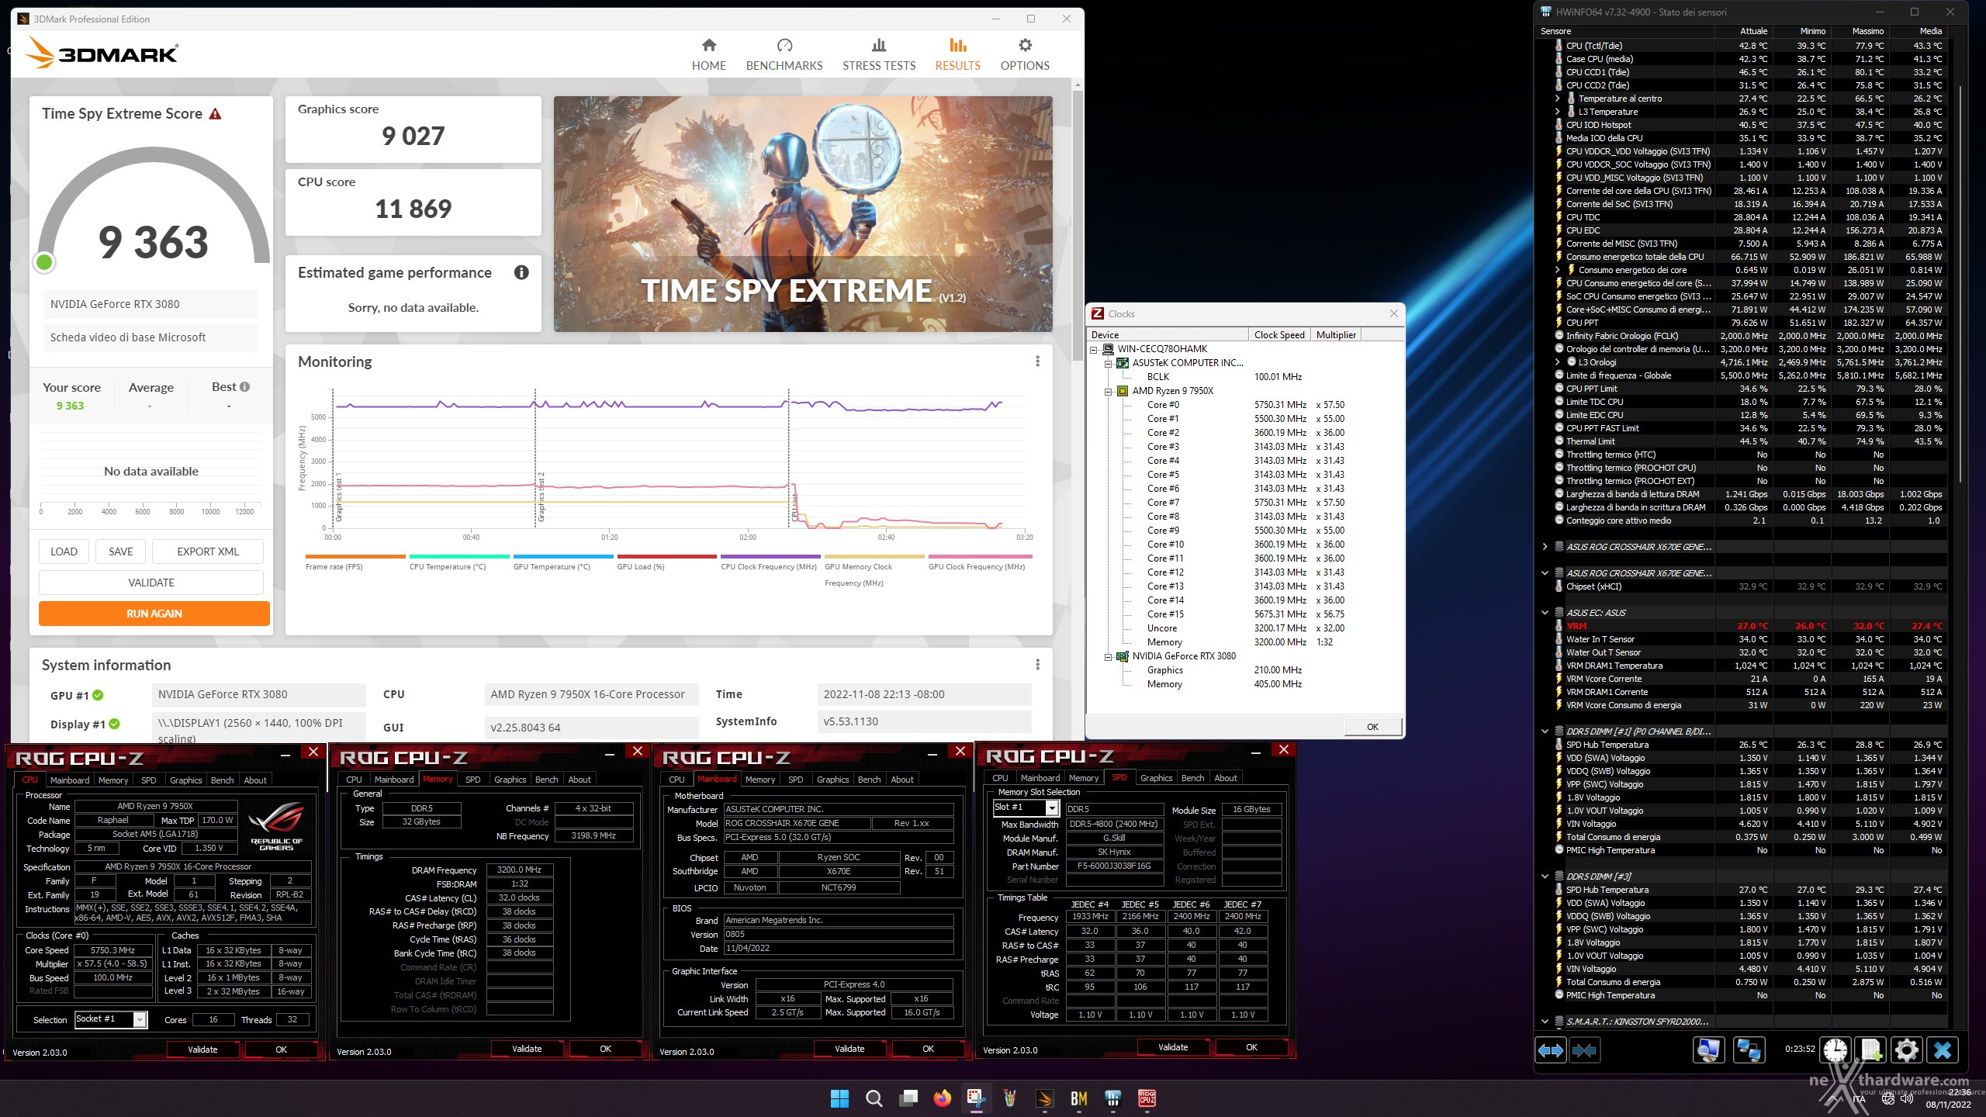Switch to Snipping Tool in the taskbar
This screenshot has width=1986, height=1117.
976,1098
